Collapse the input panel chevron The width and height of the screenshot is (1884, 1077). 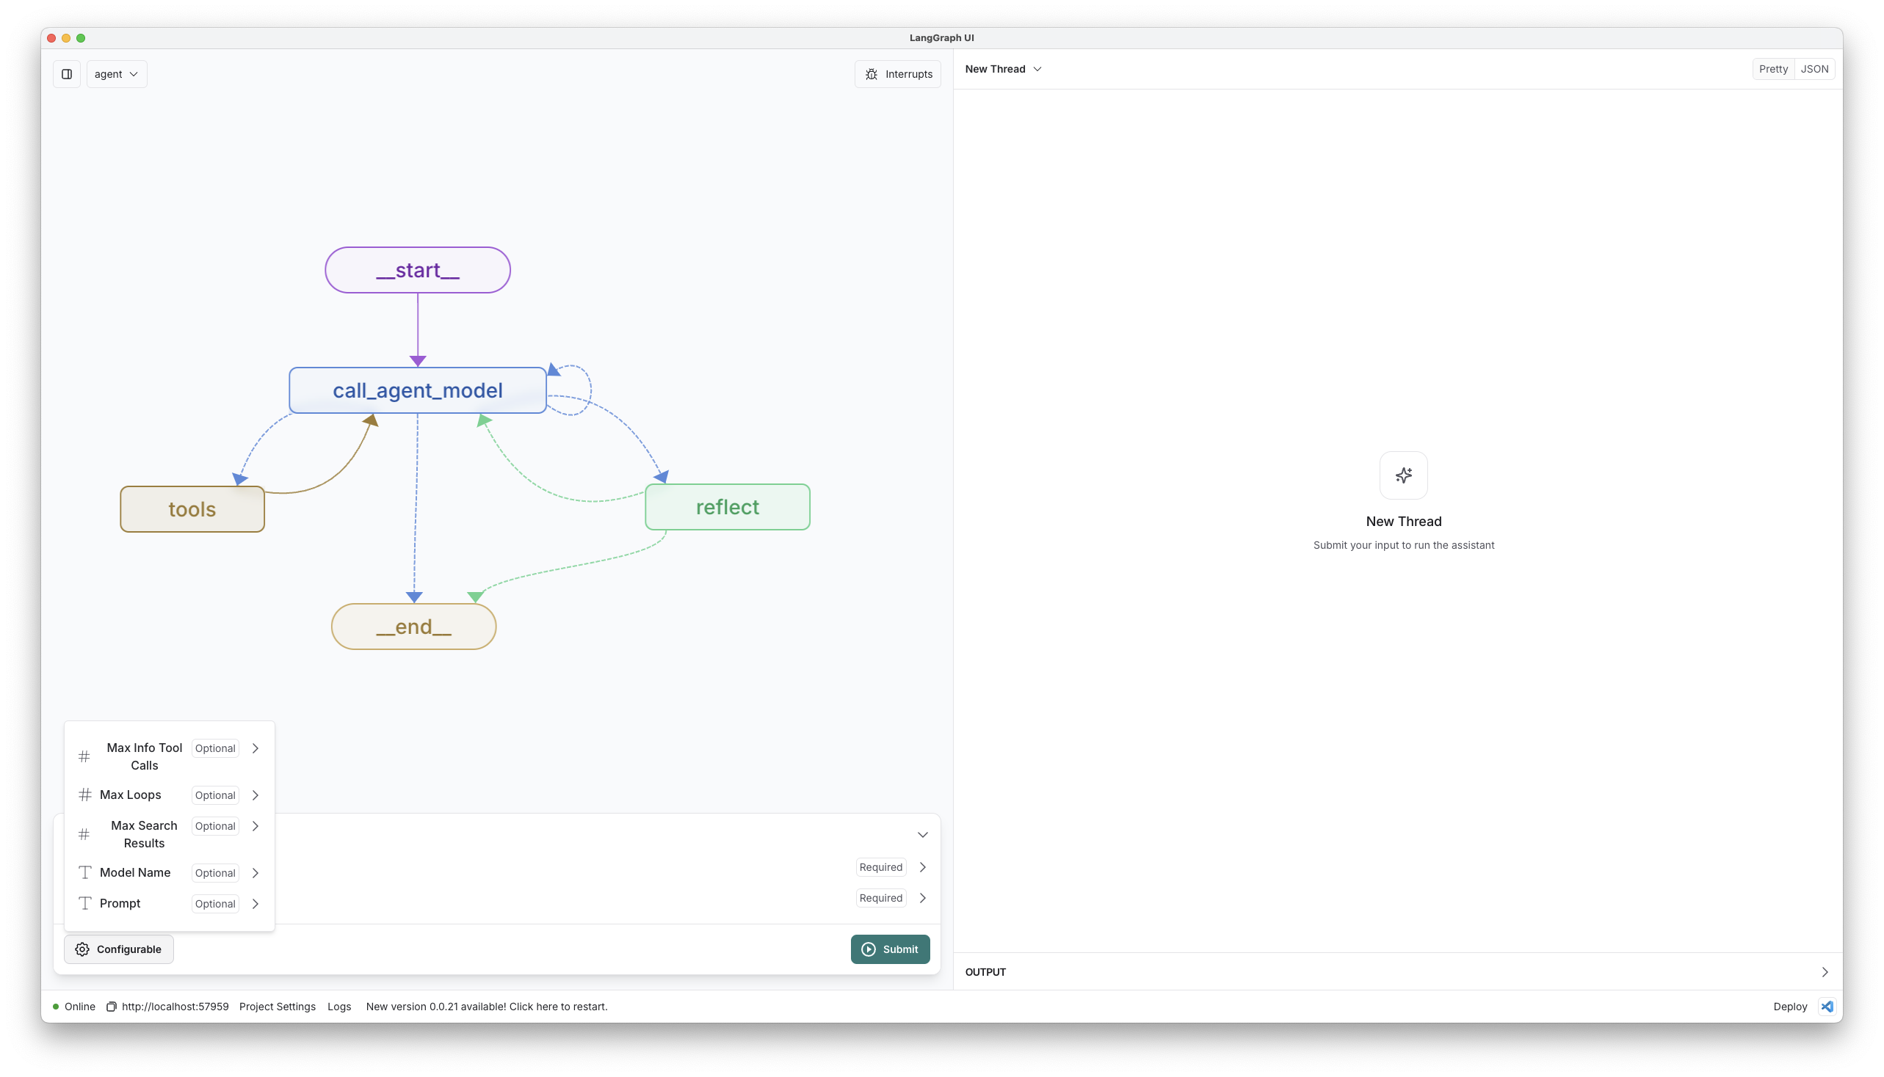point(922,834)
